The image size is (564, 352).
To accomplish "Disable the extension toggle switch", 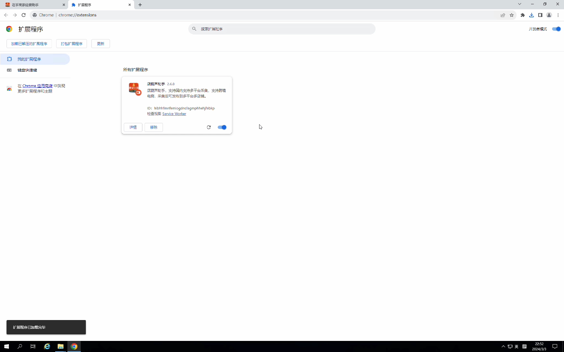I will pyautogui.click(x=222, y=127).
